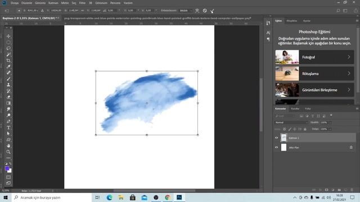360x202 pixels.
Task: Open the Interpolation dropdown in options bar
Action: click(x=186, y=11)
